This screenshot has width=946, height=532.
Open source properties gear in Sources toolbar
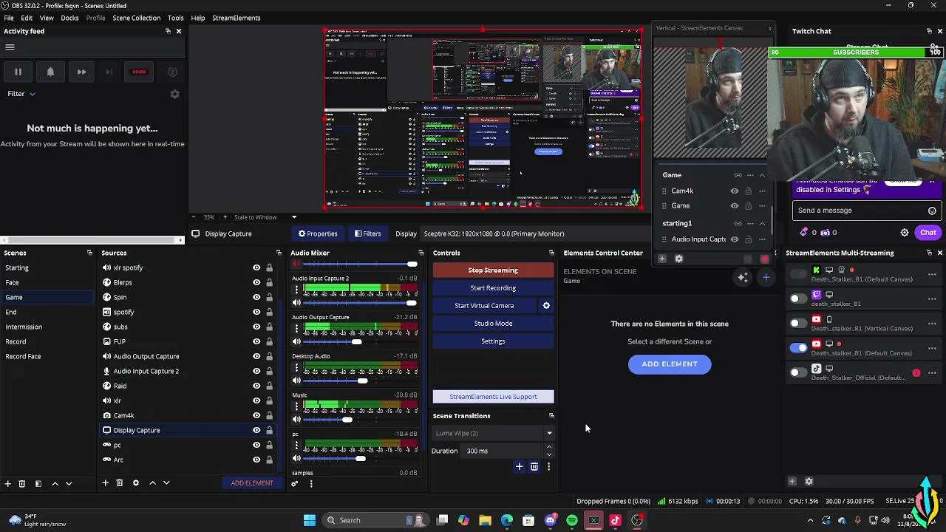(x=135, y=482)
